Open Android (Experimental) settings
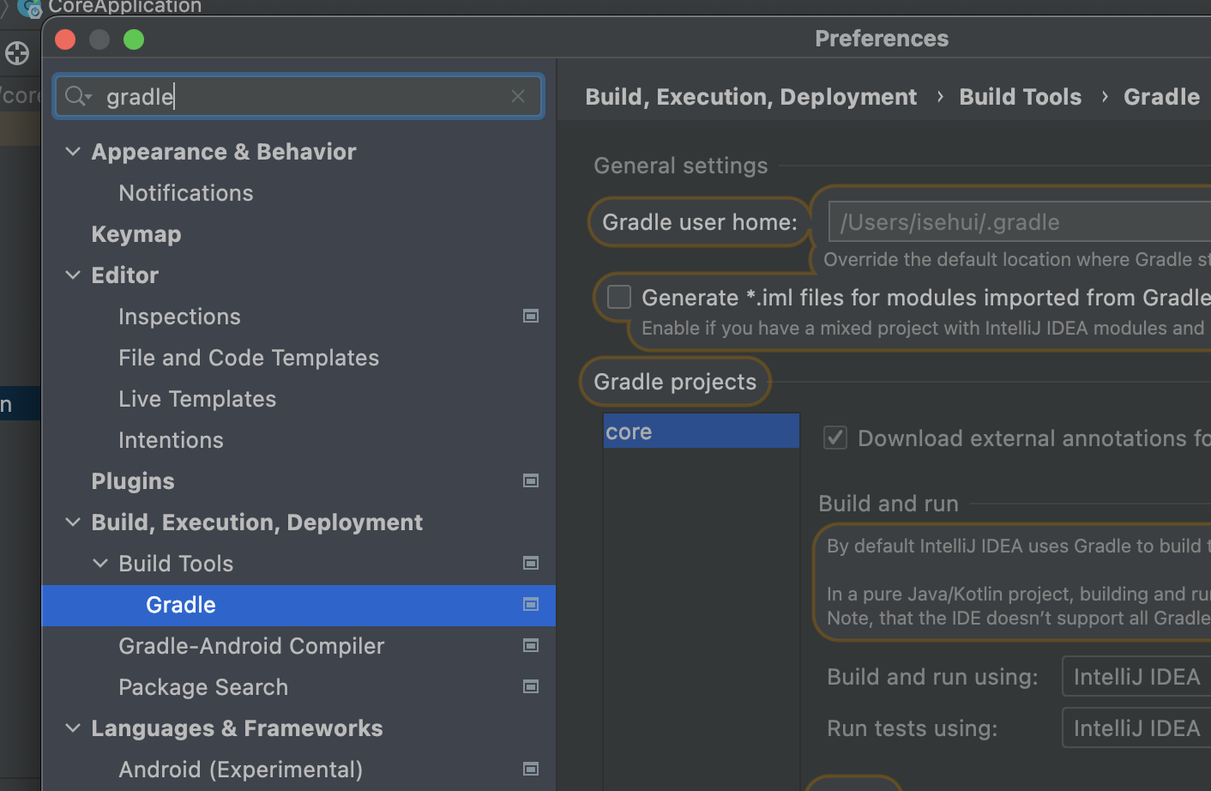 click(240, 770)
